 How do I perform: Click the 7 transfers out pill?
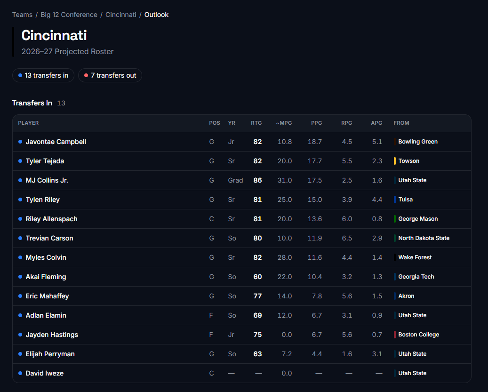point(110,75)
